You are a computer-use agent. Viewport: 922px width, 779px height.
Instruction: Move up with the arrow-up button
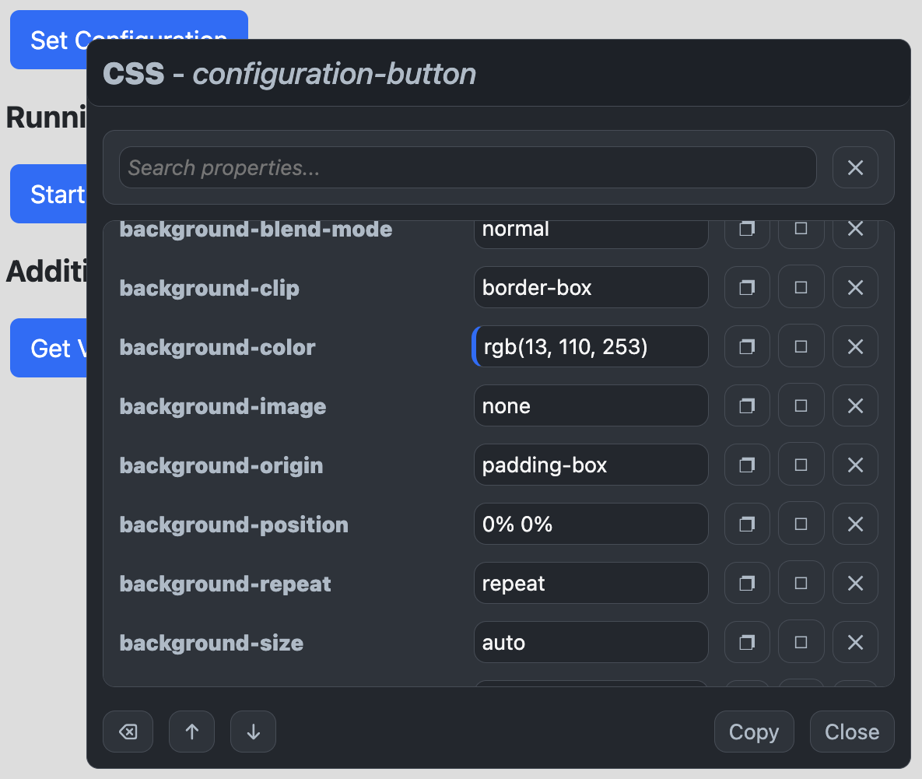click(x=191, y=732)
